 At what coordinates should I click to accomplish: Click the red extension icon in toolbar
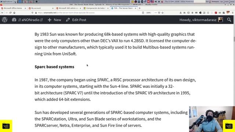pos(216,13)
